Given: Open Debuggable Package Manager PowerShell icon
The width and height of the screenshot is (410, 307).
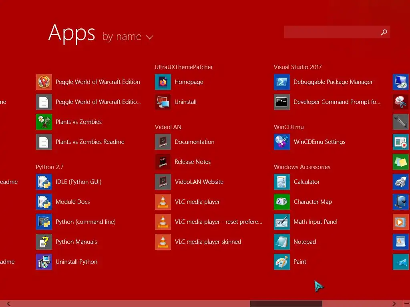Looking at the screenshot, I should coord(282,82).
